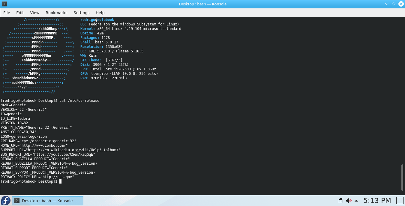Image resolution: width=405 pixels, height=206 pixels.
Task: Maximize the Konsole window
Action: pos(394,4)
